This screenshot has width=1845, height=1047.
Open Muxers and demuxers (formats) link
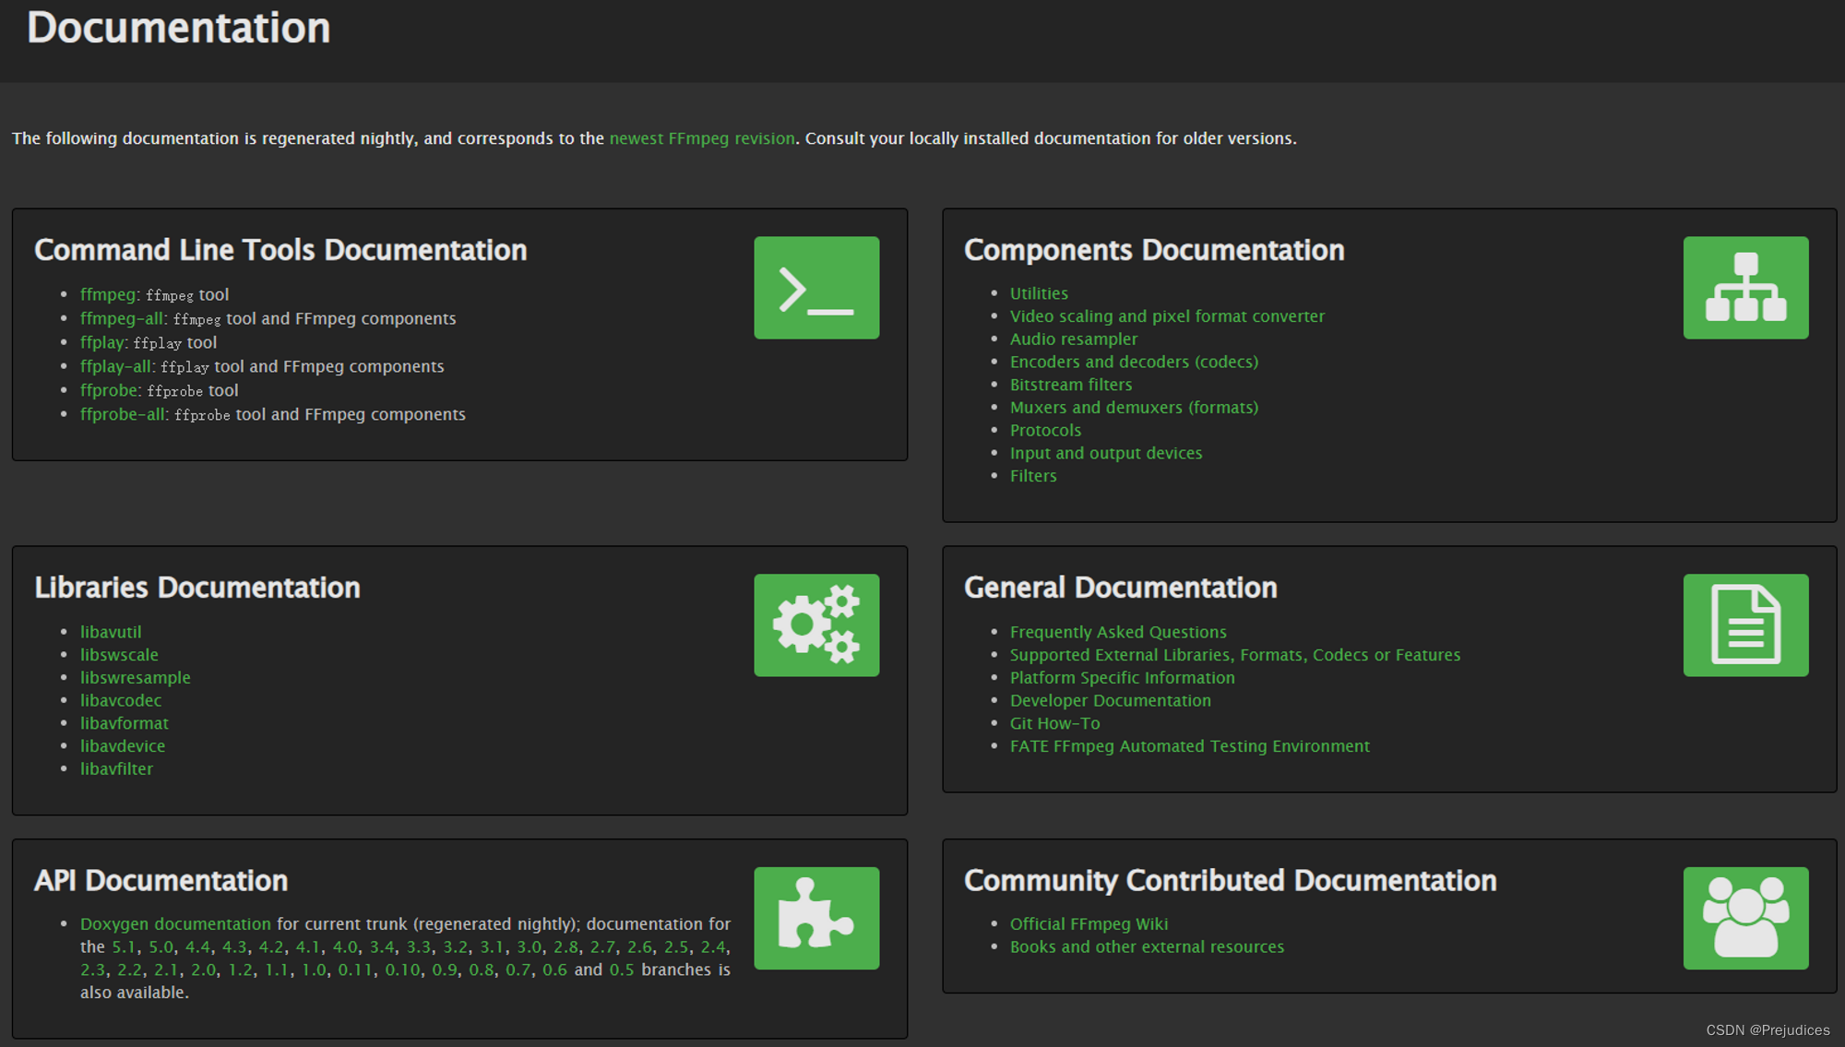click(1134, 408)
